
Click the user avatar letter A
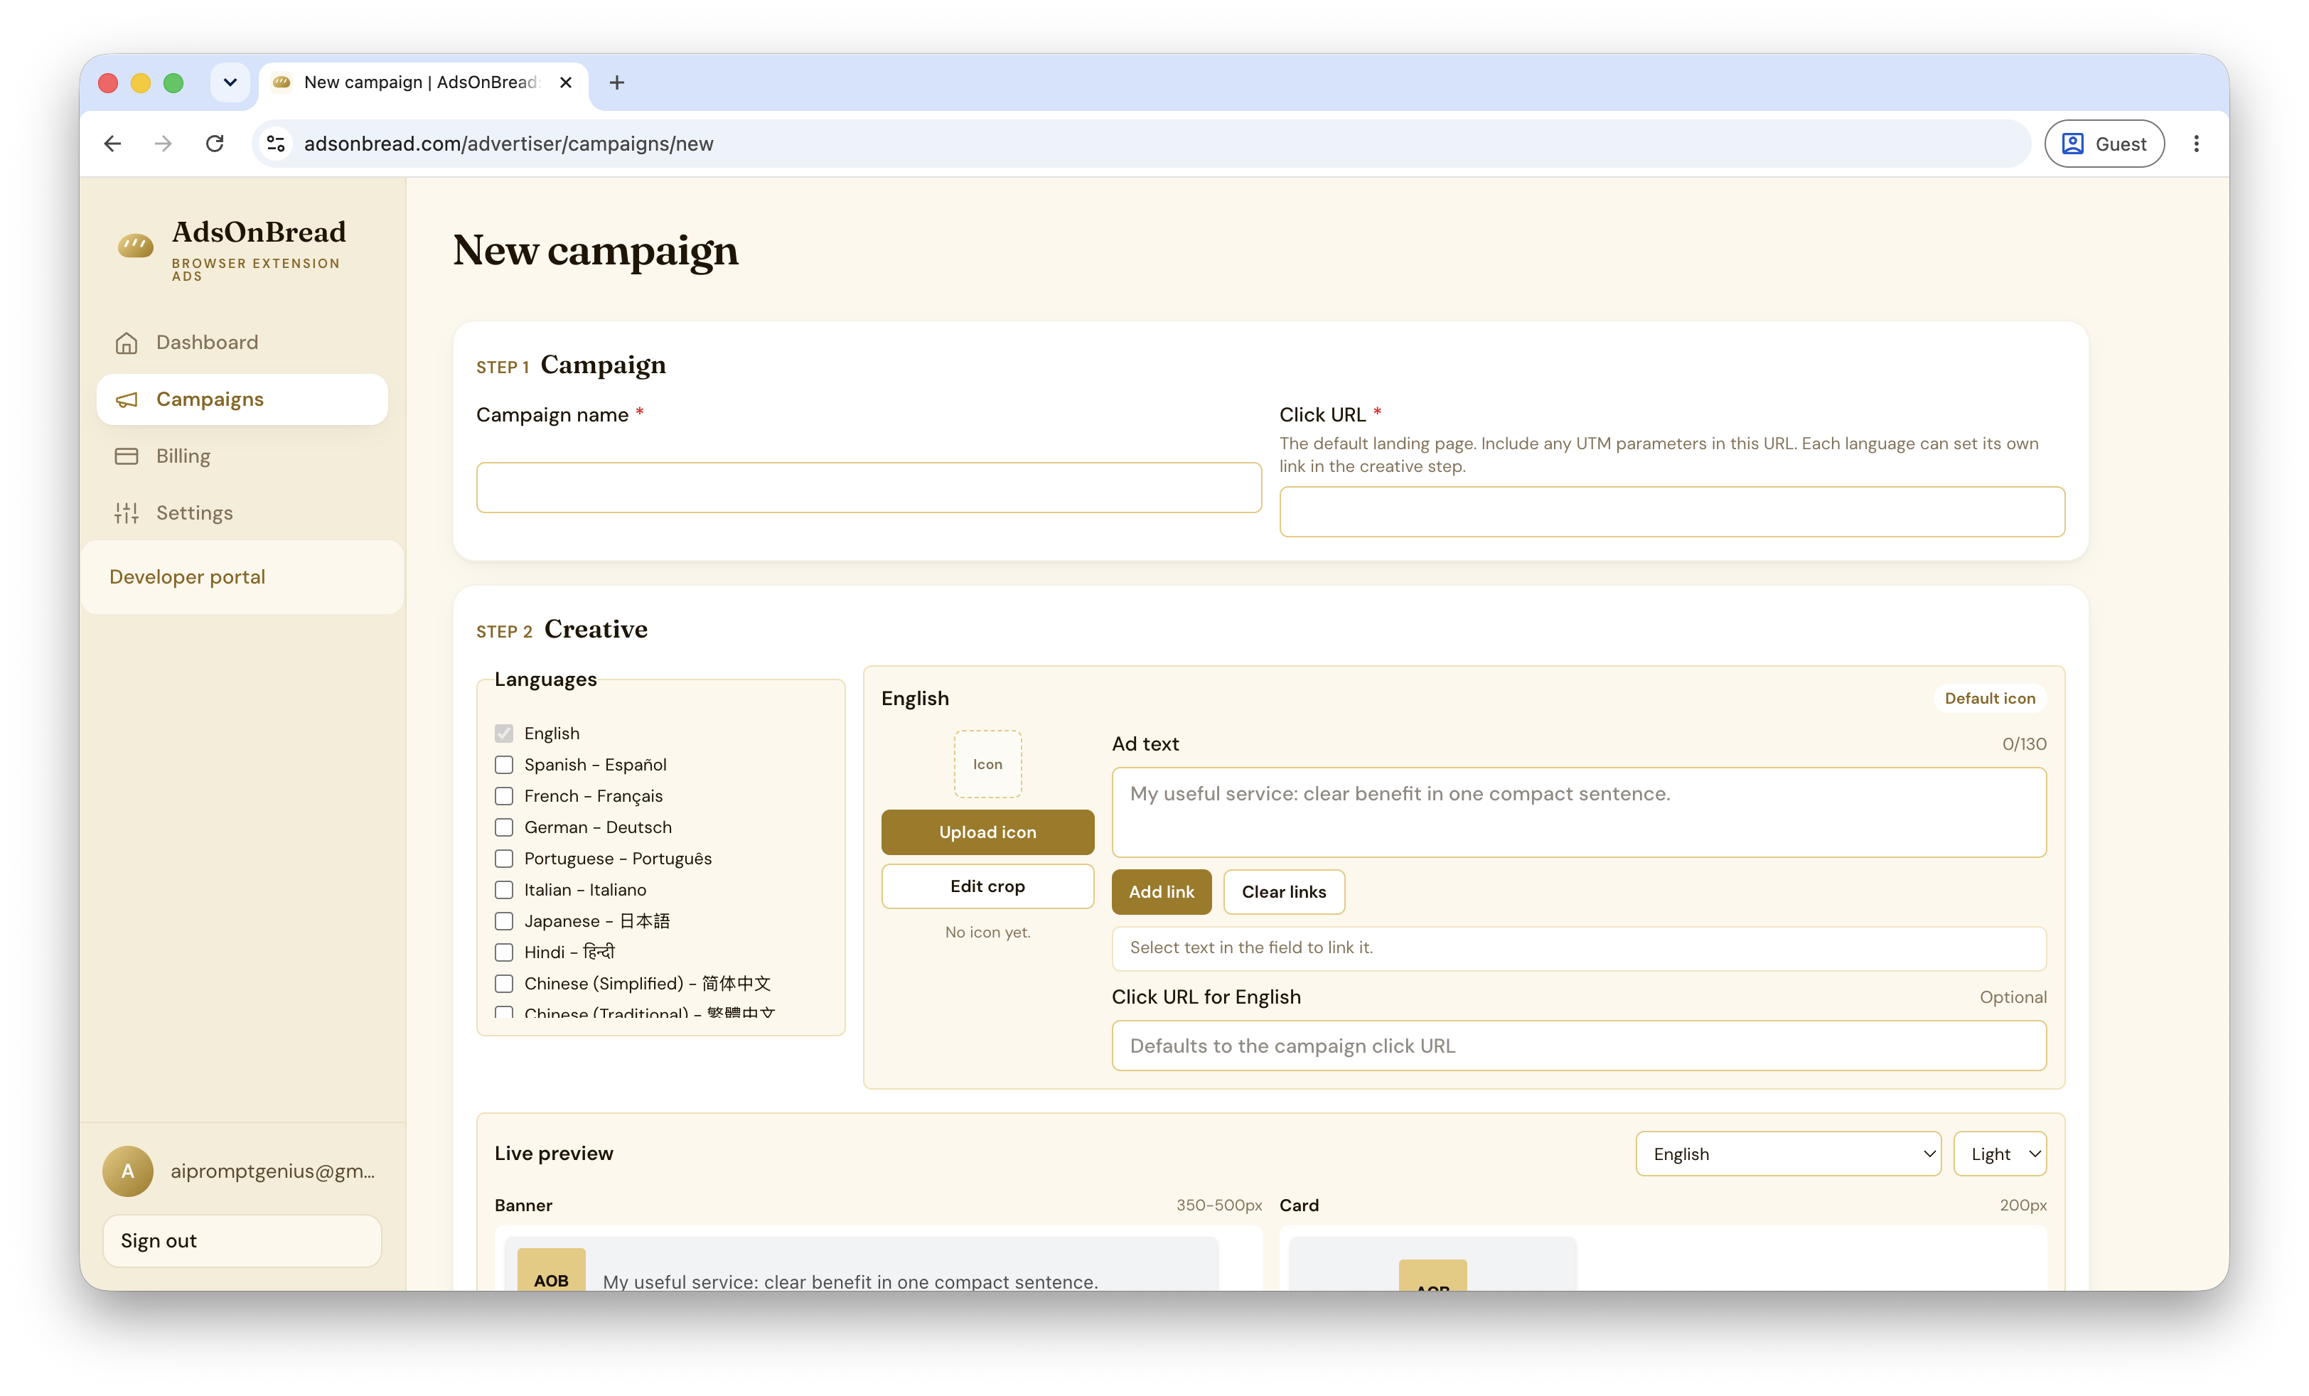(x=127, y=1171)
